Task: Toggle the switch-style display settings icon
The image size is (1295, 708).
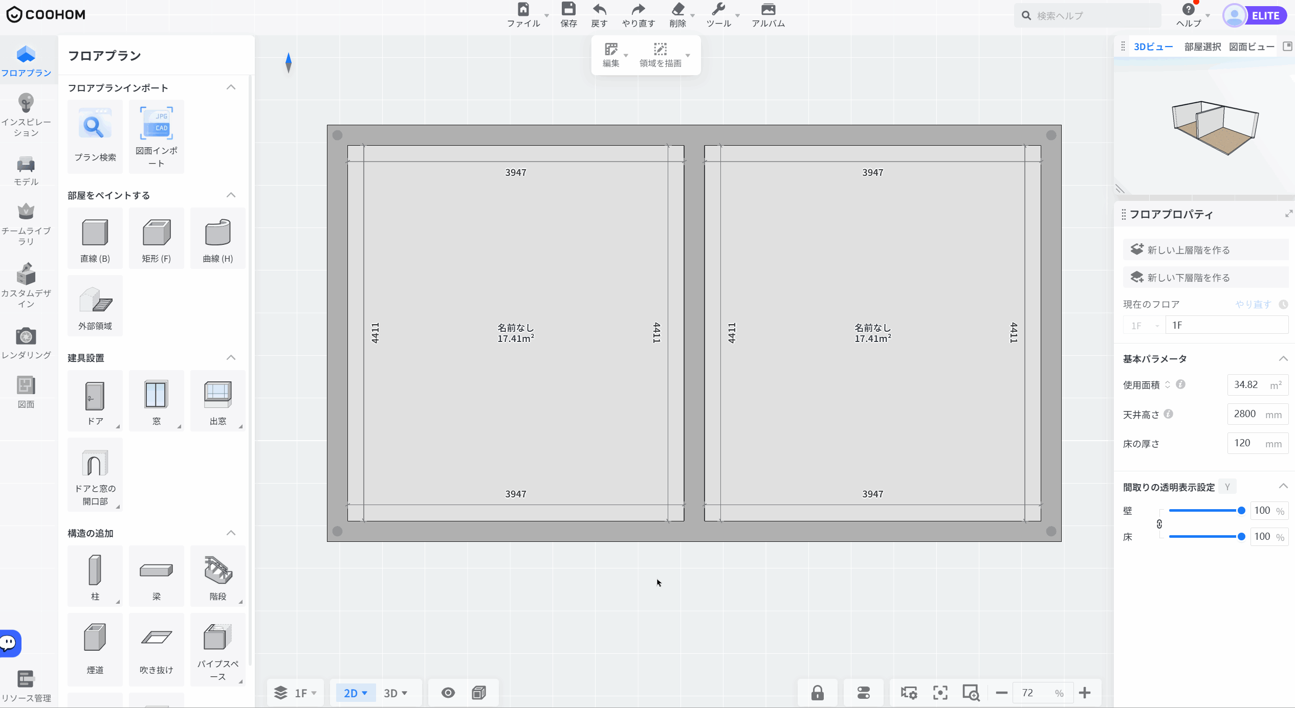Action: (864, 693)
